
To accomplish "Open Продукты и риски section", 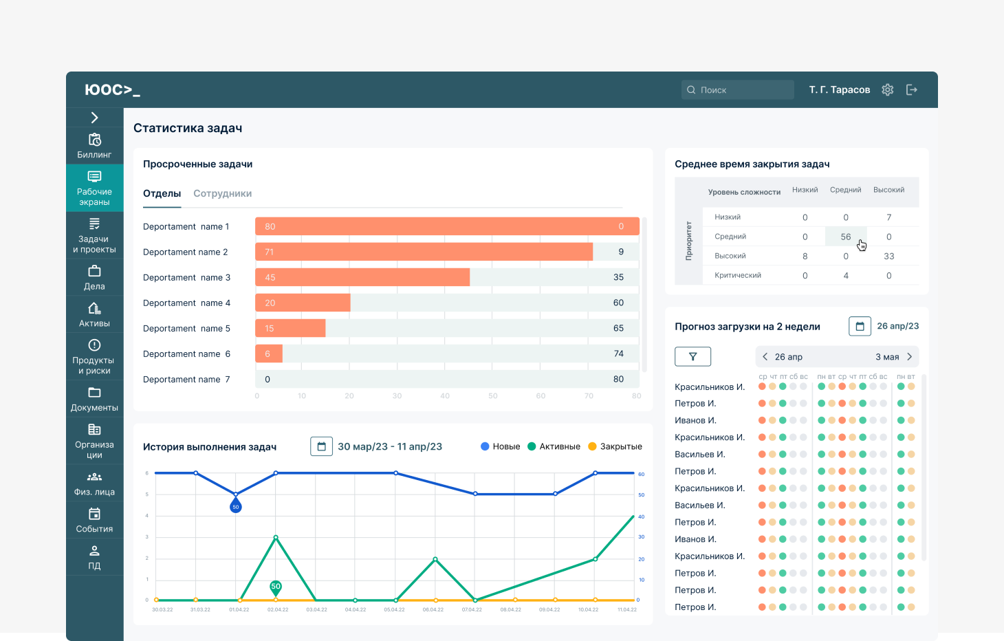I will click(x=95, y=356).
